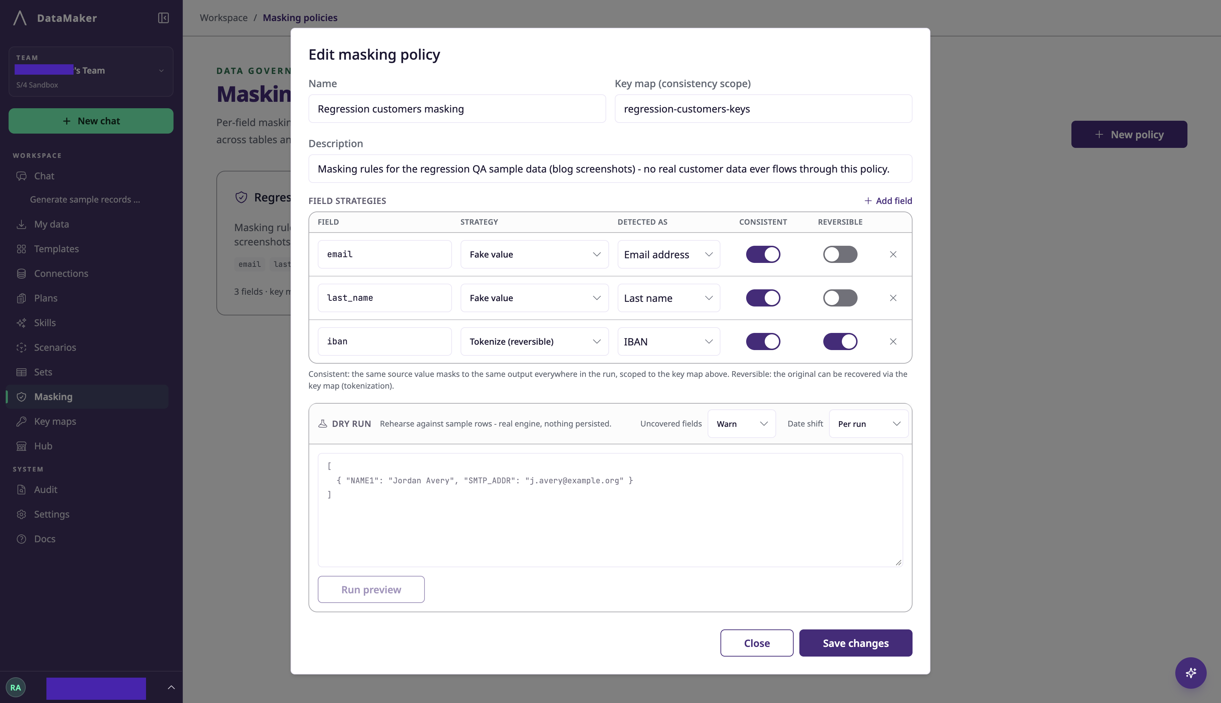Turn off Consistent toggle for iban
This screenshot has width=1221, height=703.
click(763, 341)
